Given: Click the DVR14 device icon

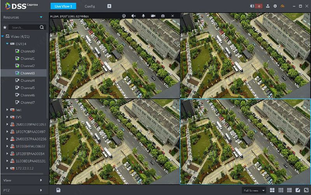Looking at the screenshot, I should (x=12, y=44).
